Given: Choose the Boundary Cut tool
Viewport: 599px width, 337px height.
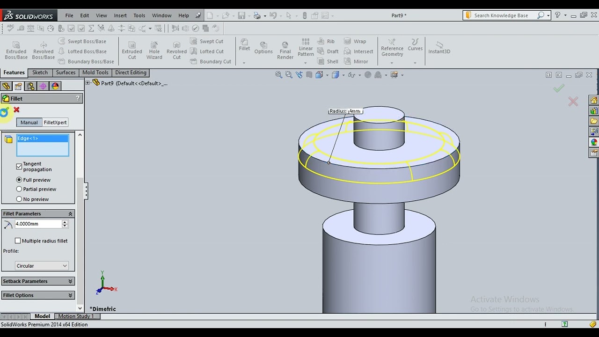Looking at the screenshot, I should coord(211,61).
